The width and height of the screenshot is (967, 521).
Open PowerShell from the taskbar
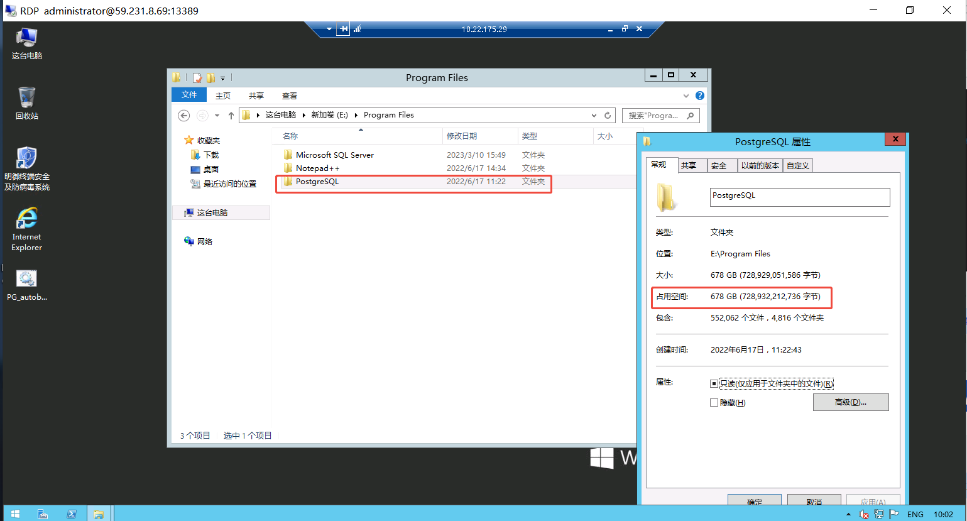click(72, 513)
